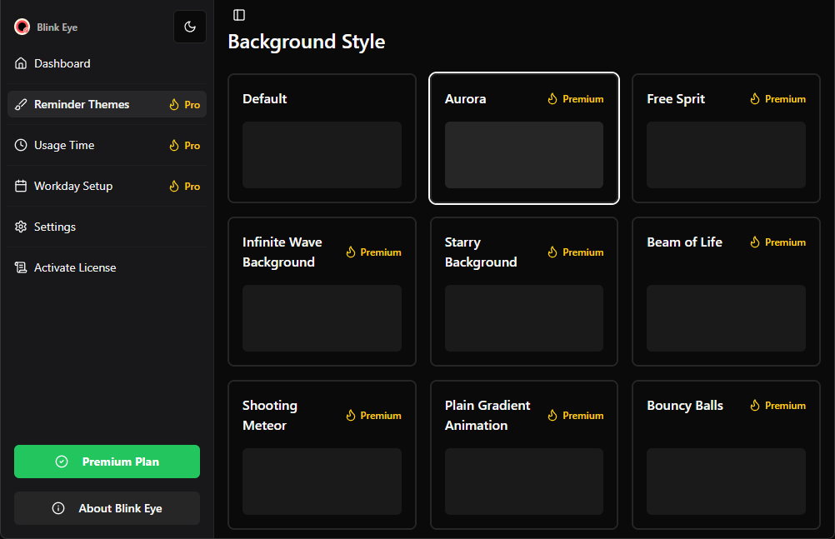Click the Settings gear icon
This screenshot has height=539, width=835.
21,227
